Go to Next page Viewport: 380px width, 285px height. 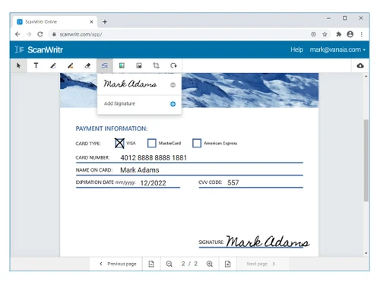(x=261, y=264)
